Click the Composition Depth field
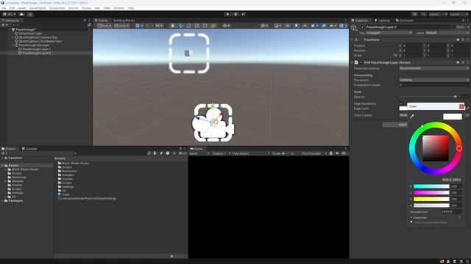 (434, 85)
